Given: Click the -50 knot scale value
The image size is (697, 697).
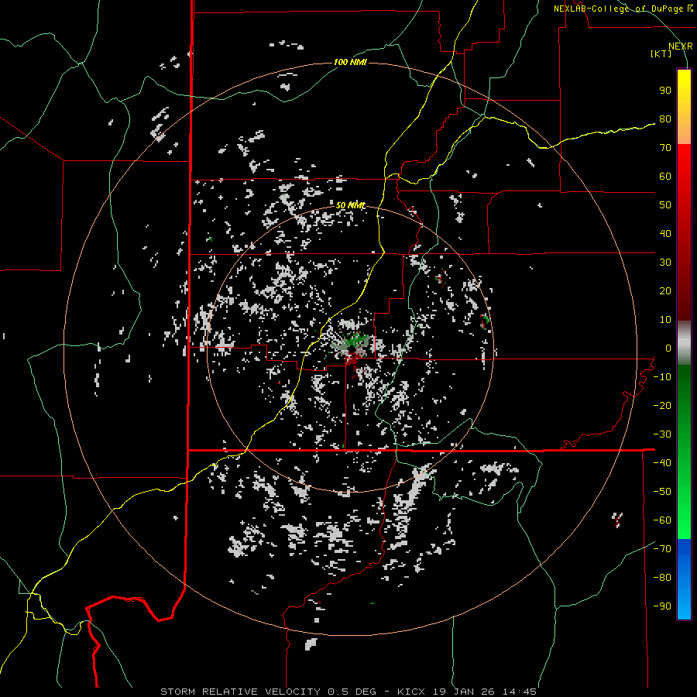Looking at the screenshot, I should click(662, 492).
